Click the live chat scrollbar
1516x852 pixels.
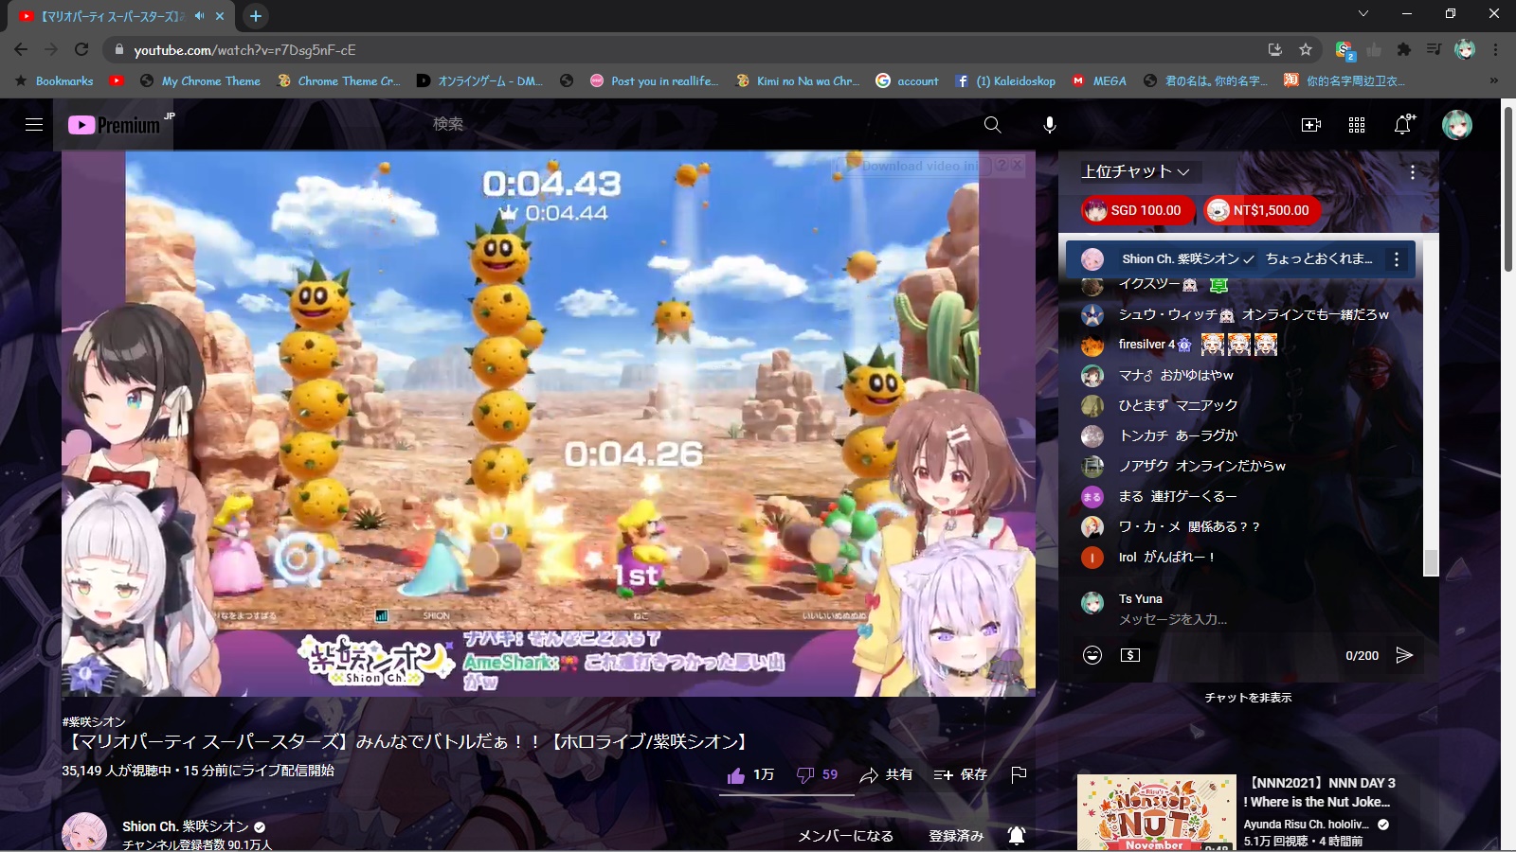tap(1431, 562)
